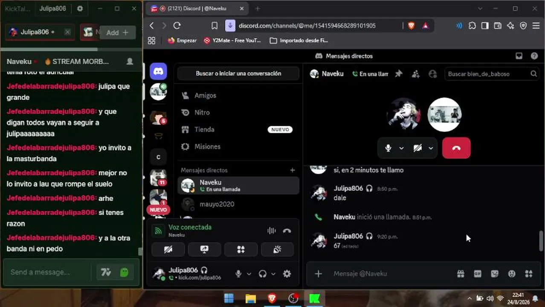This screenshot has width=545, height=307.
Task: Open the viewer list icon in KickTalk
Action: 130,61
